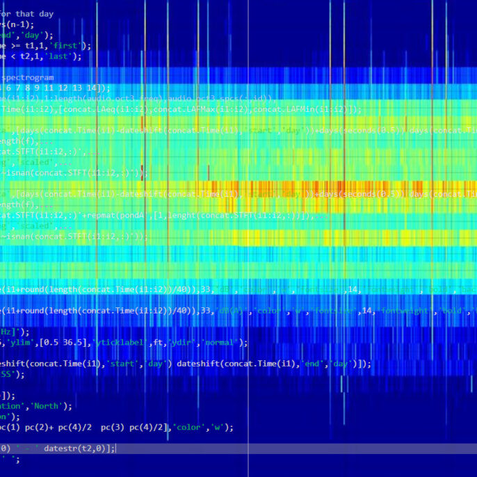Click the 'spectrogram' comment line
This screenshot has width=477, height=477.
click(27, 78)
